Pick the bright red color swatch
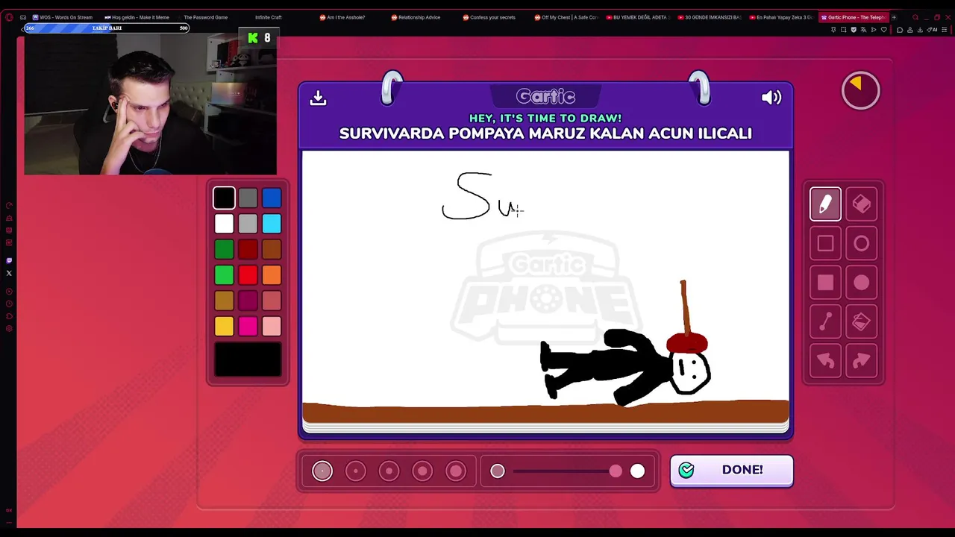 pos(248,275)
